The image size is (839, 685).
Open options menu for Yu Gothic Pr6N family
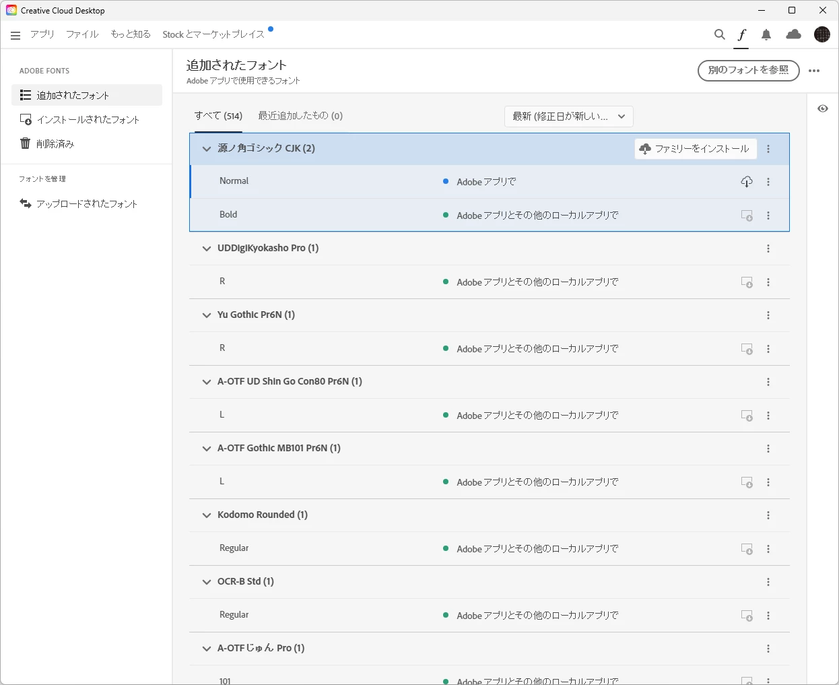768,315
